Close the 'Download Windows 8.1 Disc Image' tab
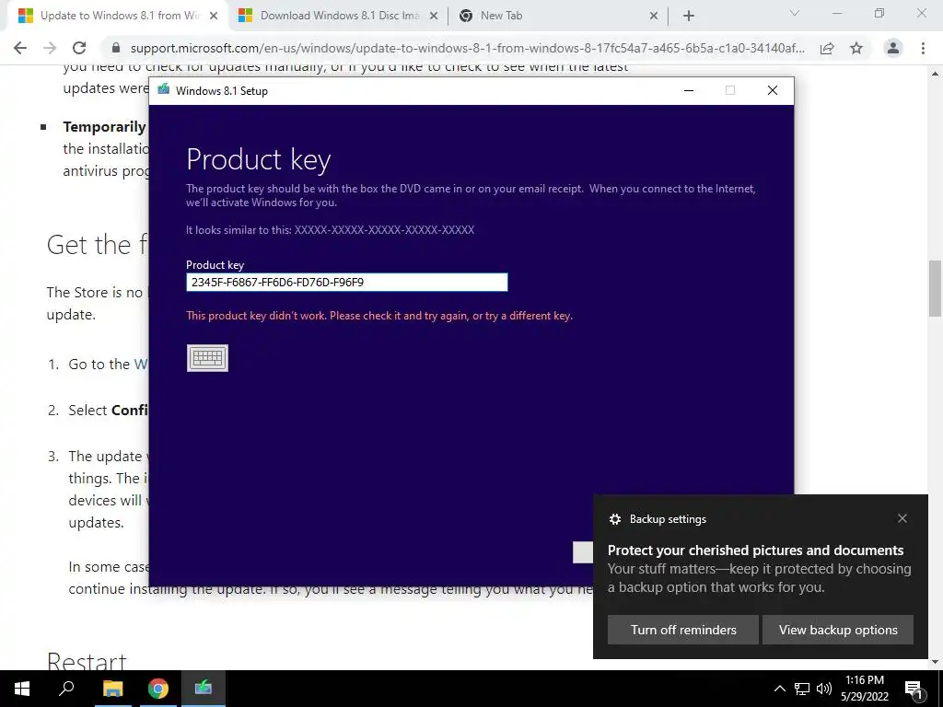This screenshot has height=707, width=943. click(434, 17)
